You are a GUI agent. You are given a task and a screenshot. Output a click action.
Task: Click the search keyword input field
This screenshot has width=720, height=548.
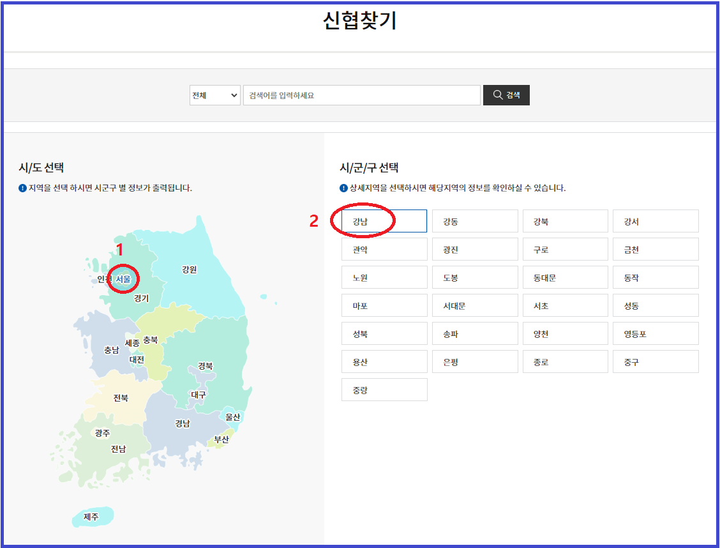362,95
